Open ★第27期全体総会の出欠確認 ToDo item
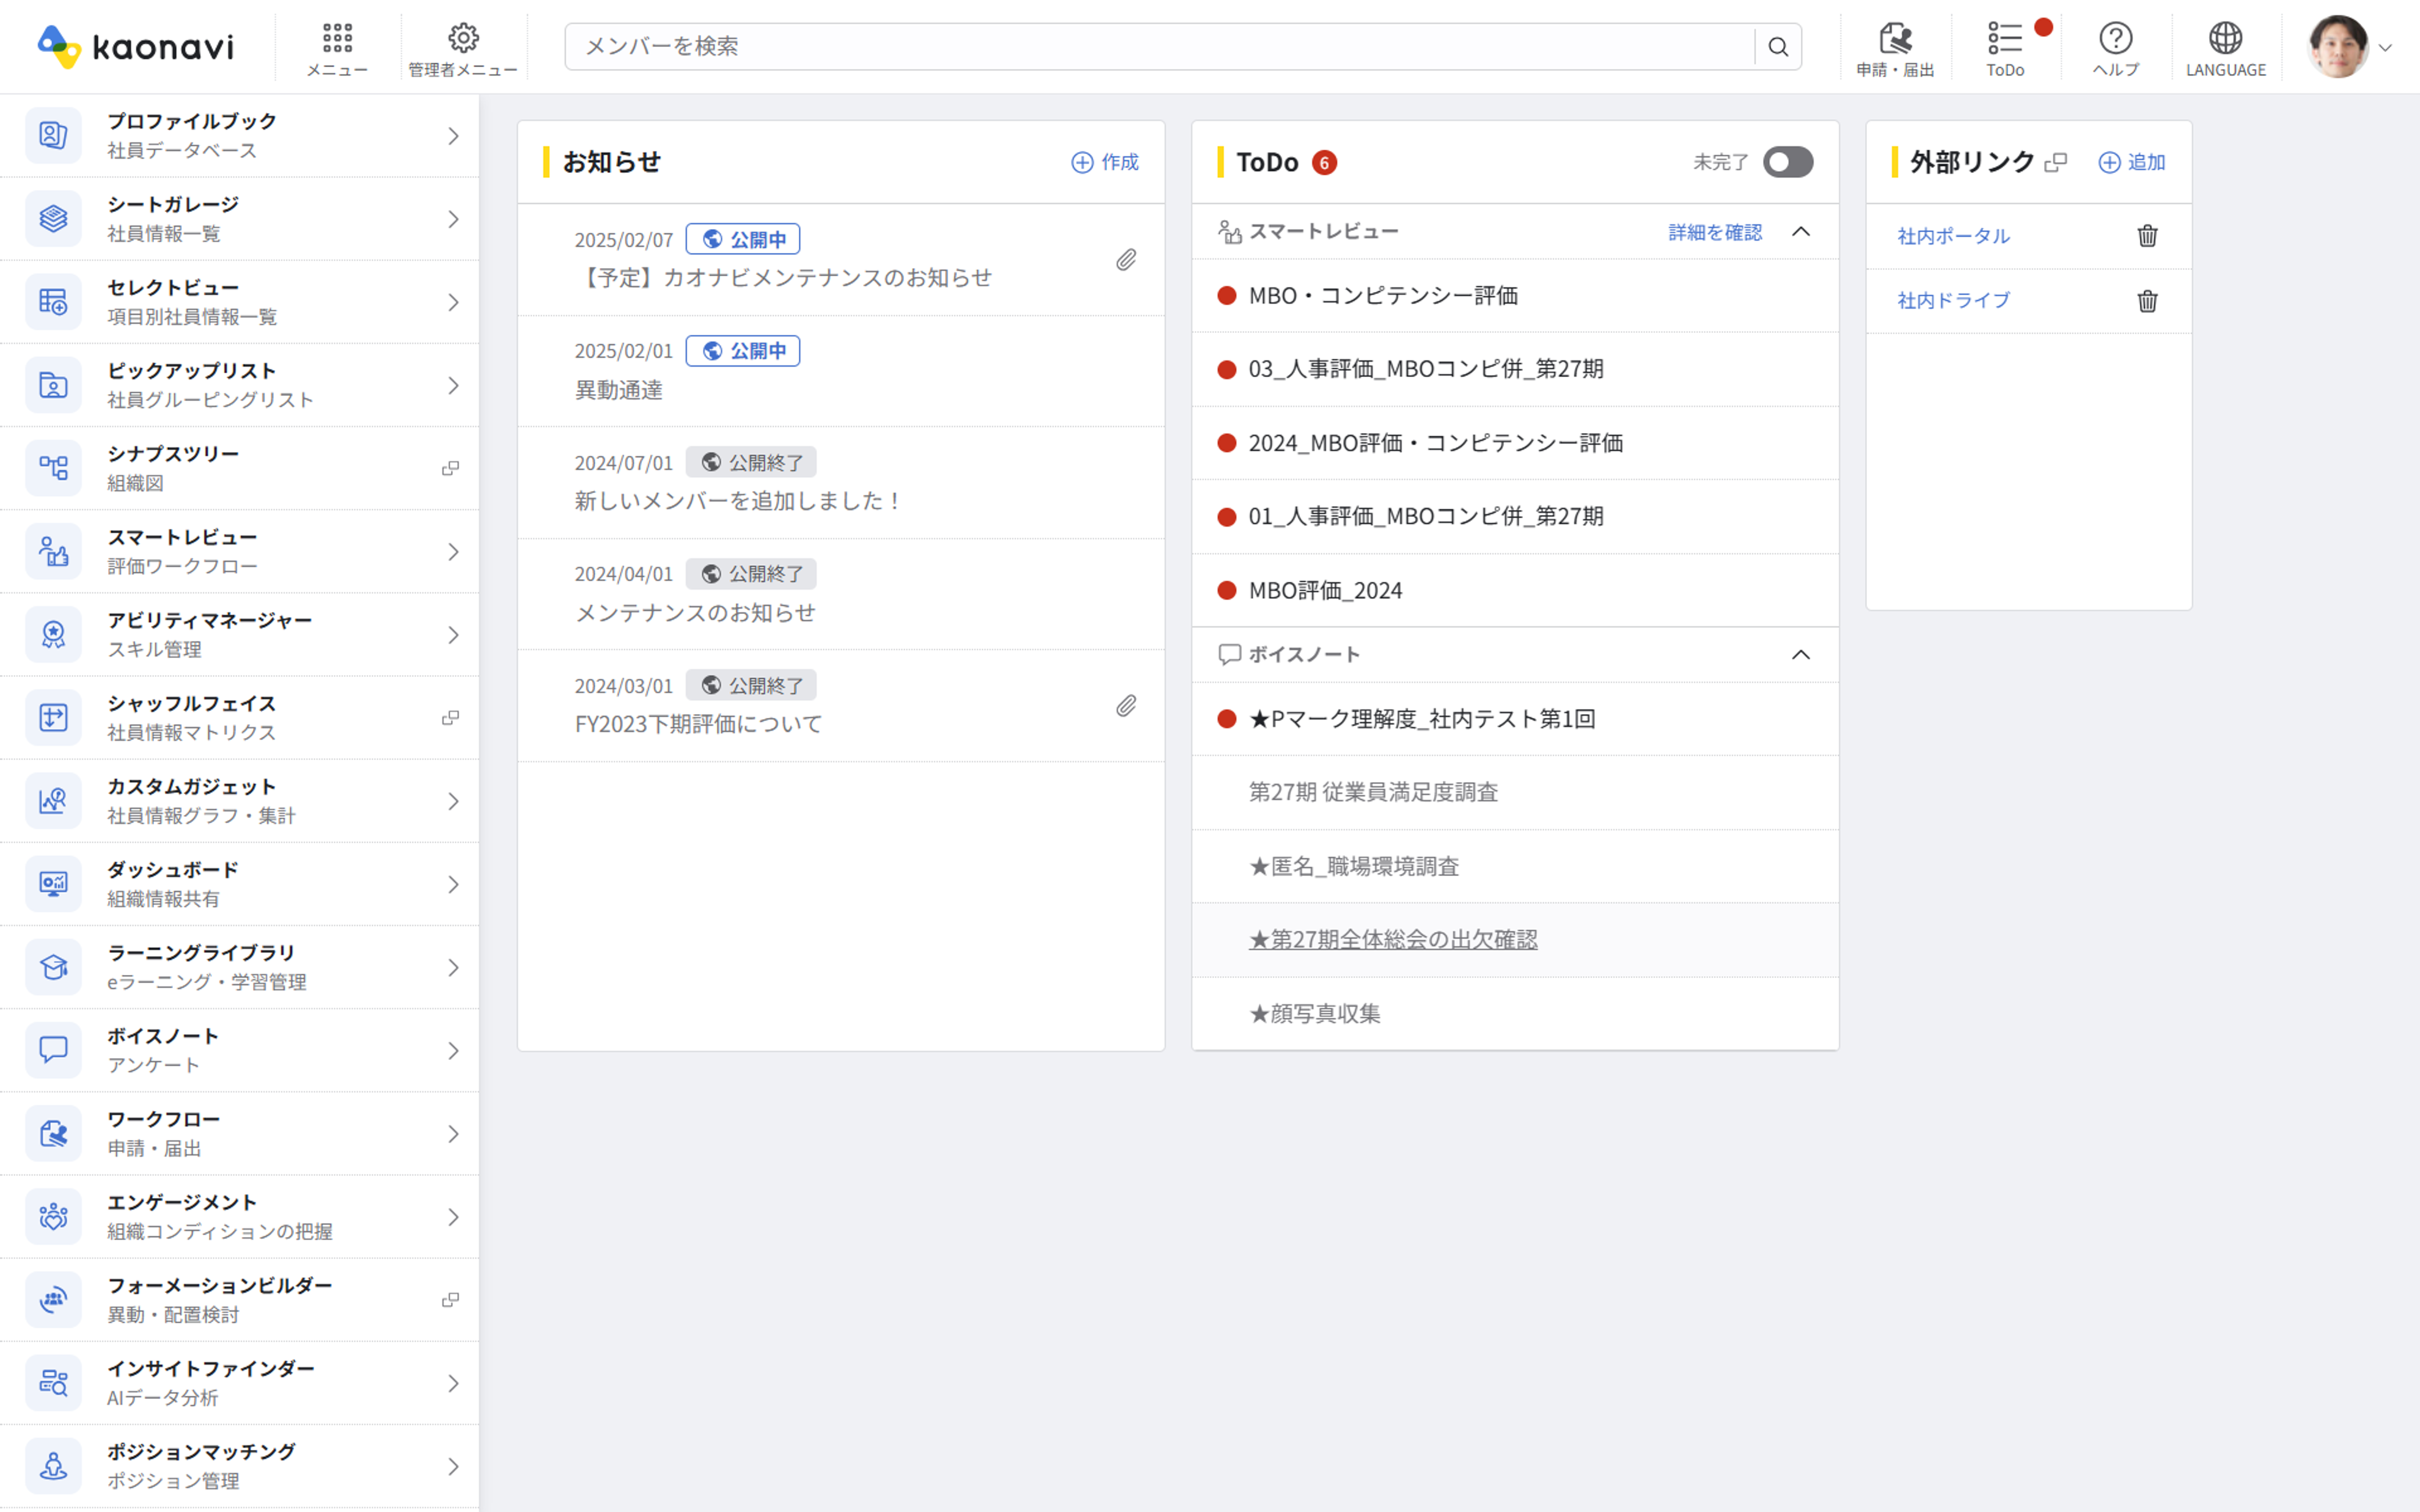The height and width of the screenshot is (1512, 2420). point(1393,940)
